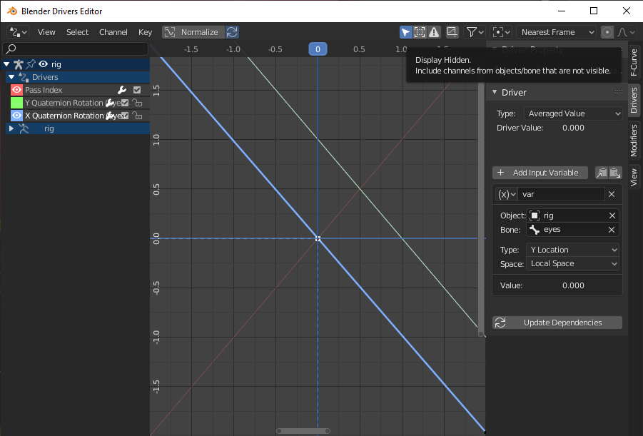
Task: Open the Y Location transform type dropdown
Action: (x=573, y=250)
